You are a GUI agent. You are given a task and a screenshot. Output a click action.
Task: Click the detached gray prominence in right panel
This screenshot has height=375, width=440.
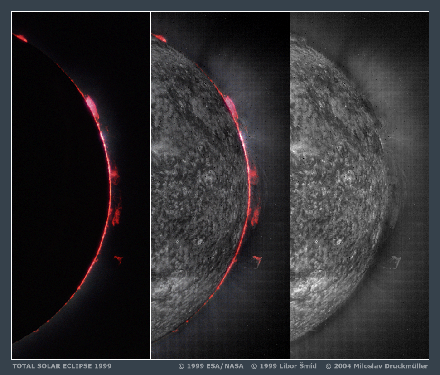[396, 260]
